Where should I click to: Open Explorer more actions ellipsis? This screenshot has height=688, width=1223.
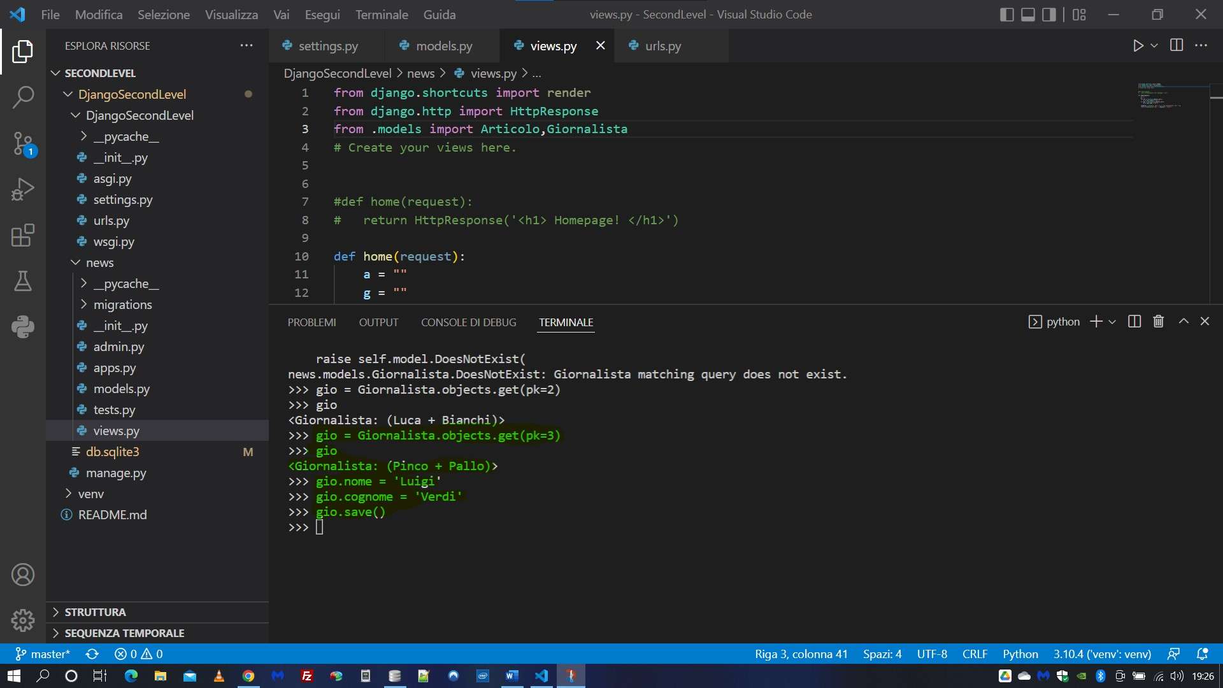247,45
